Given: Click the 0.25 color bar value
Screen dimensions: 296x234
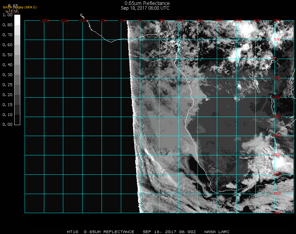Looking at the screenshot, I should (7, 85).
